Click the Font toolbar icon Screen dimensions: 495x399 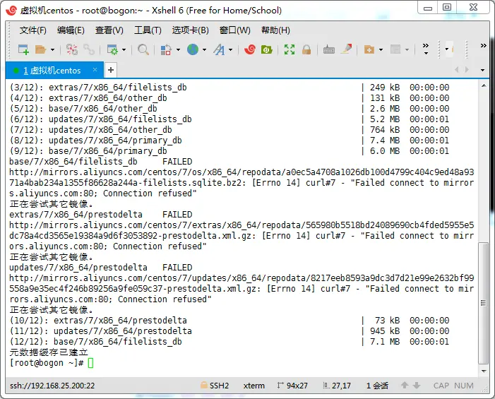click(x=219, y=49)
